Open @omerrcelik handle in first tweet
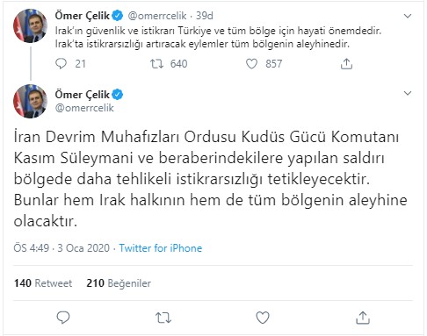 coord(157,16)
